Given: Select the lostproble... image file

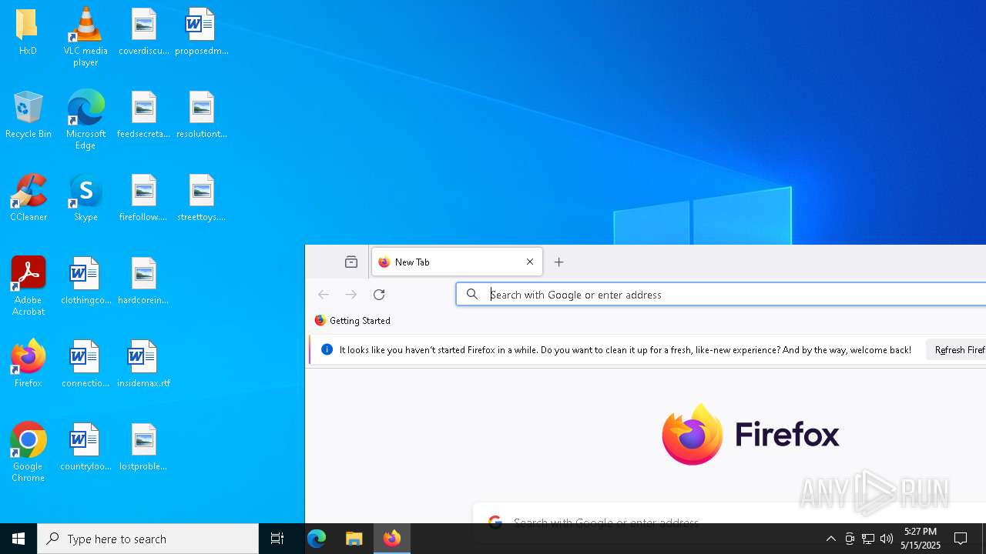Looking at the screenshot, I should (x=143, y=448).
